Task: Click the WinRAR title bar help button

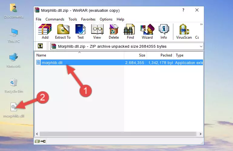Action: (x=183, y=10)
